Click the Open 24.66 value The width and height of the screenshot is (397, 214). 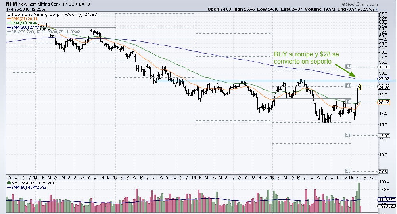click(219, 9)
